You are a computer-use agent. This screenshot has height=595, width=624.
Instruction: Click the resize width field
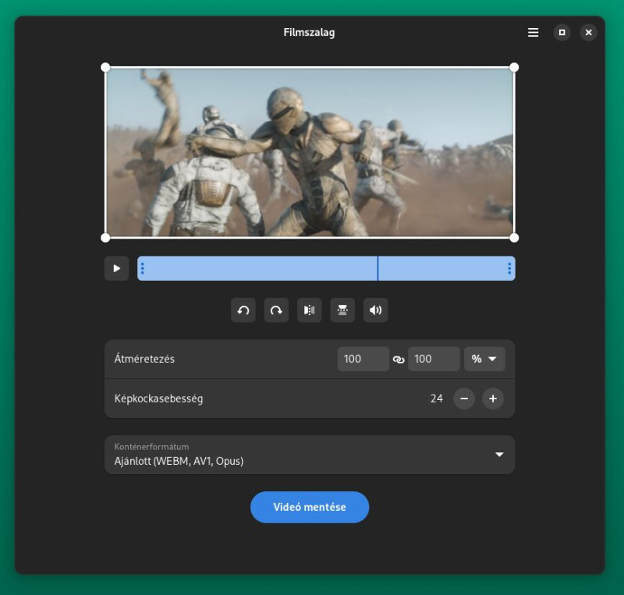[363, 359]
